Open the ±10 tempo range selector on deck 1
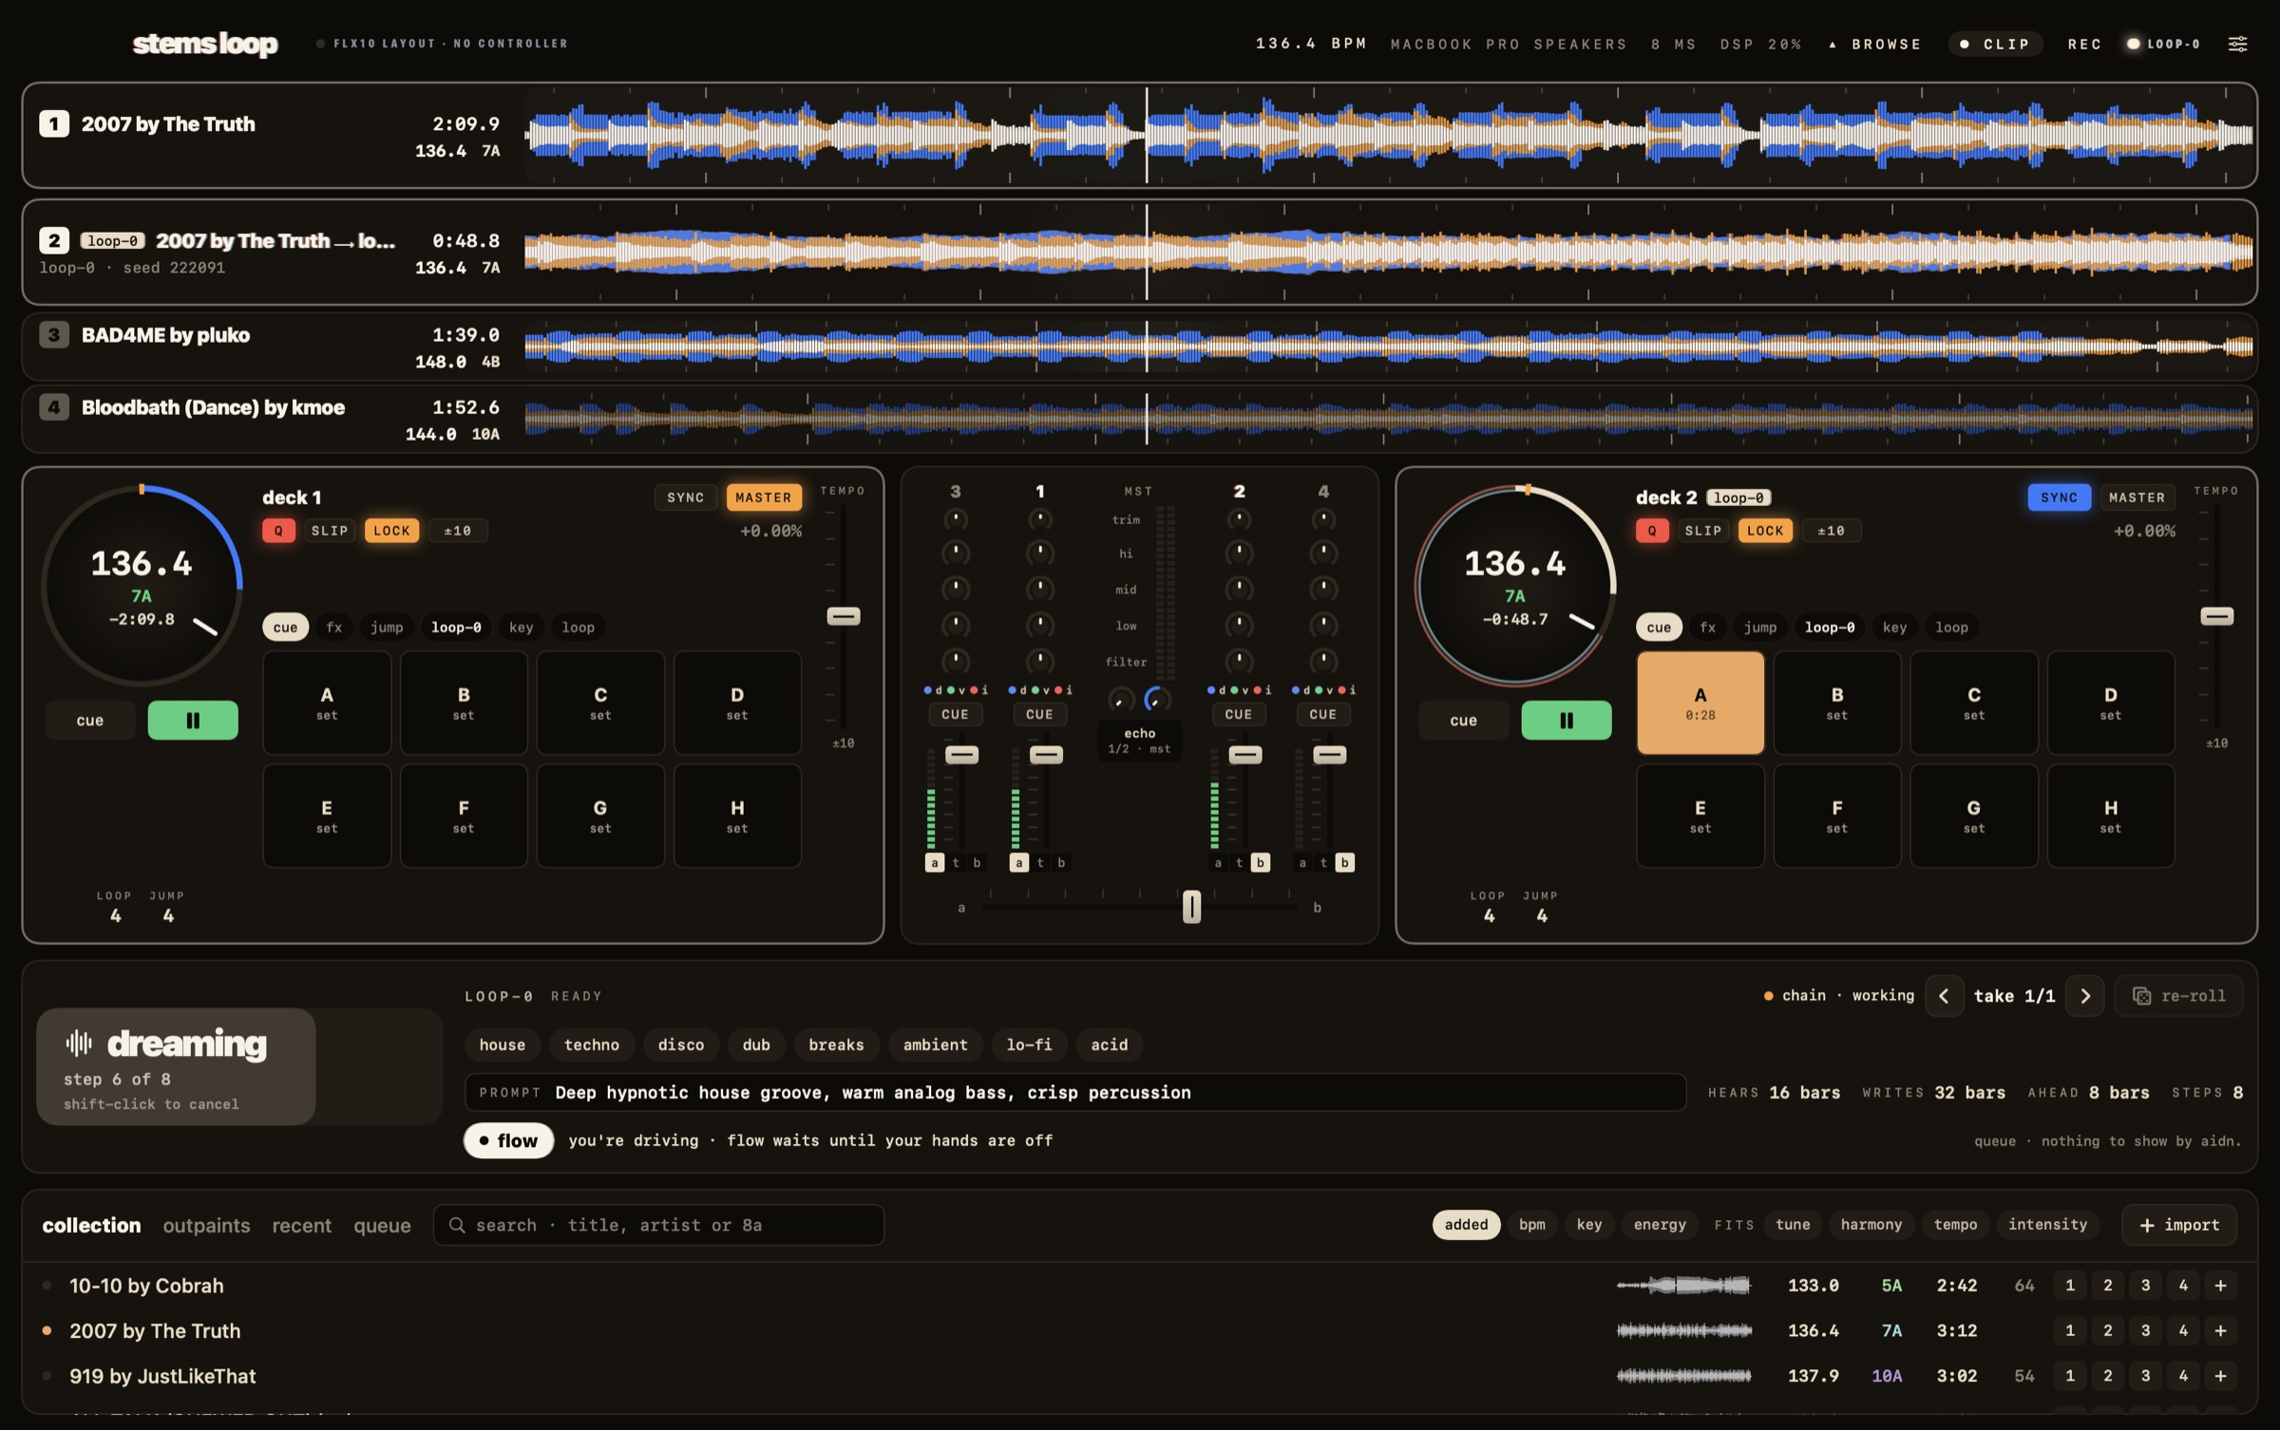The image size is (2280, 1430). [458, 530]
